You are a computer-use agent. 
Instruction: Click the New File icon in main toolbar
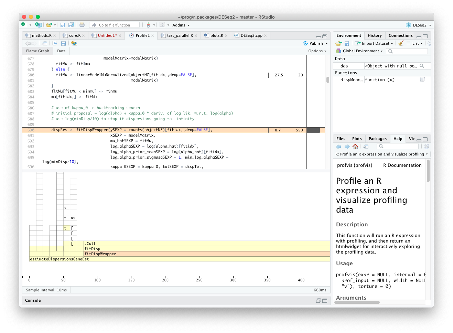point(23,25)
